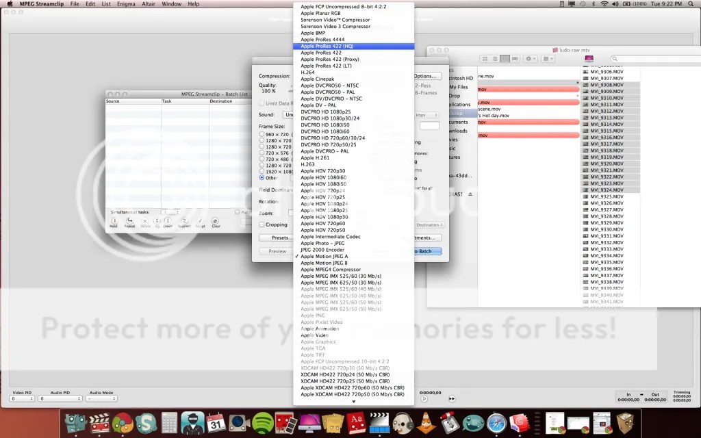Choose Apple ProRes 422 (HQ) codec
This screenshot has width=701, height=438.
point(354,46)
